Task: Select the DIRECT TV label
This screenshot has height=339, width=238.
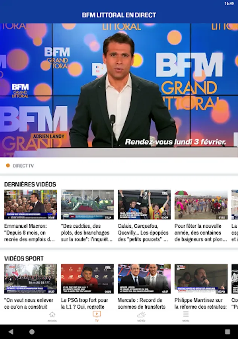Action: [23, 166]
